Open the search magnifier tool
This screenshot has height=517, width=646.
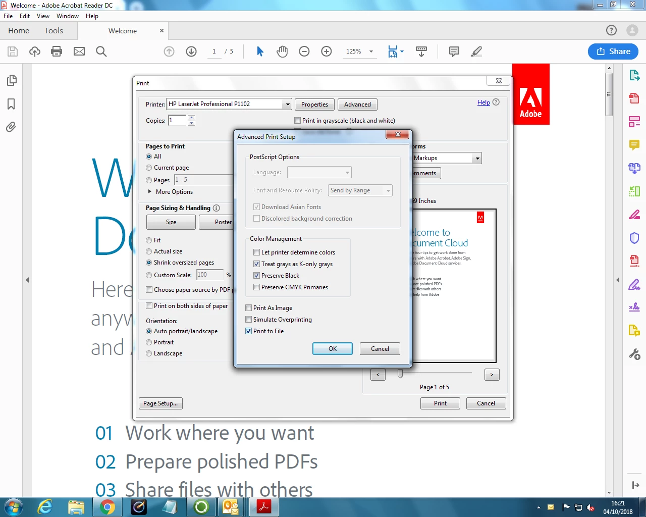tap(101, 51)
